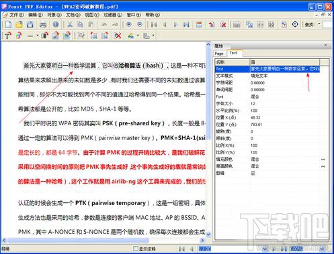
Task: Delete the page with the red X icon
Action: pyautogui.click(x=223, y=24)
